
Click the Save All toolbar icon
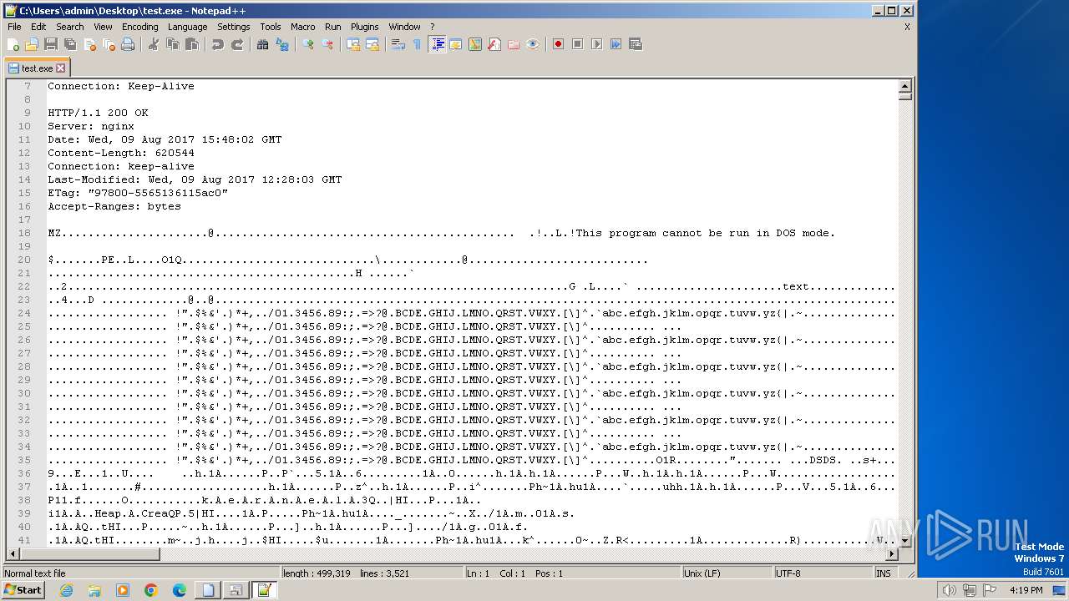70,44
